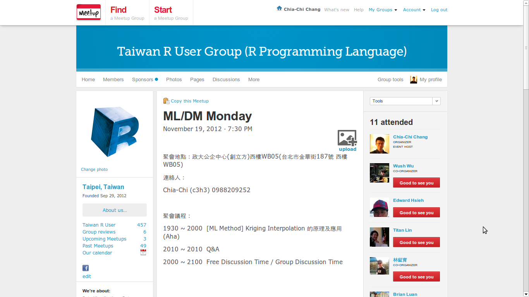529x297 pixels.
Task: Open Edward Hsieh's attendee photo
Action: click(380, 207)
